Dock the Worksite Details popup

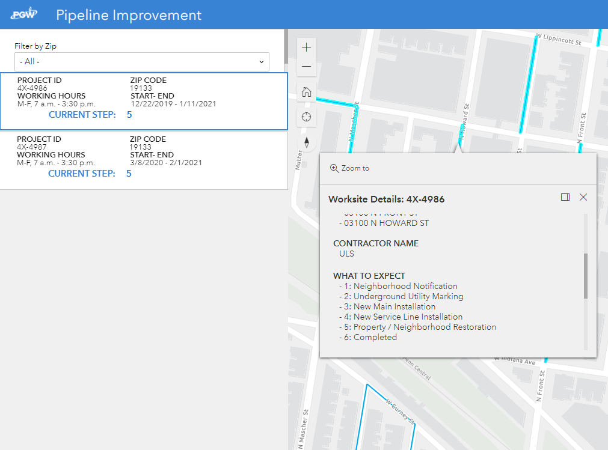coord(565,197)
